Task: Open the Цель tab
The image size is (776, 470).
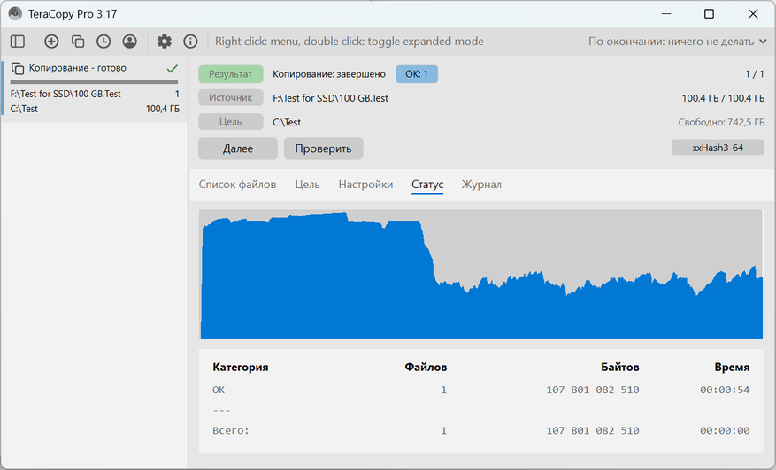Action: coord(307,185)
